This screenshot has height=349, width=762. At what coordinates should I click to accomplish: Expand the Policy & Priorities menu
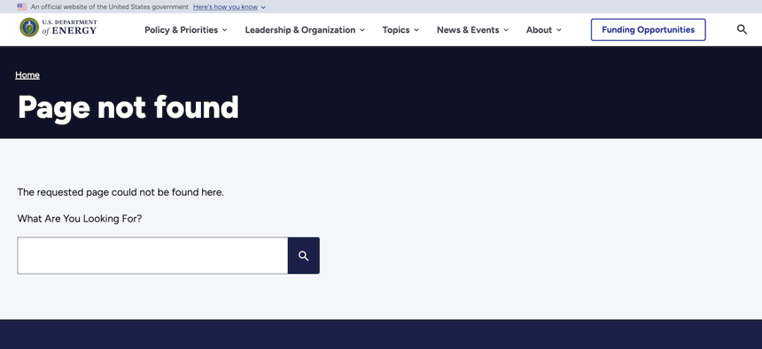point(186,29)
